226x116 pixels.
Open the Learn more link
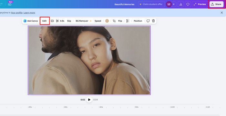(x=29, y=13)
